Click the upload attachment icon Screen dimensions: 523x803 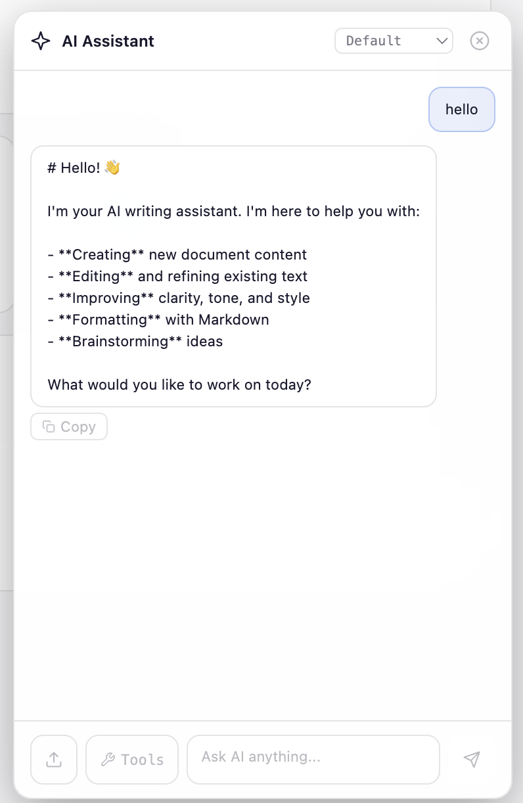click(x=54, y=759)
